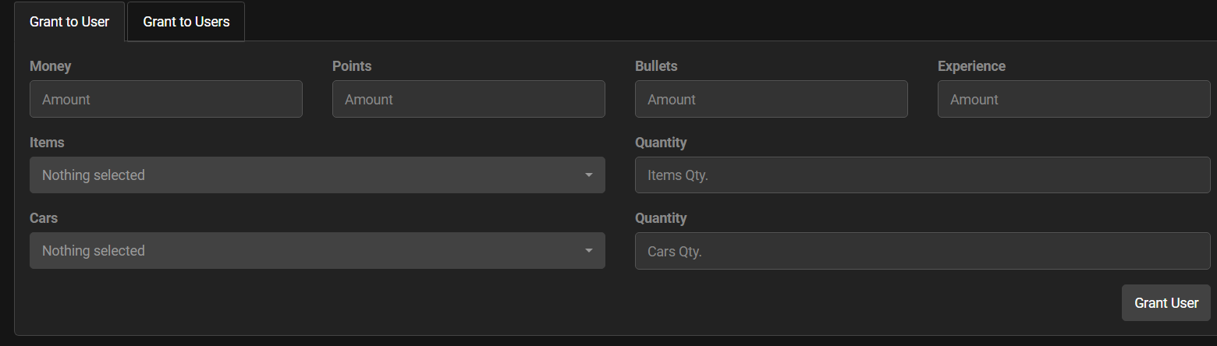Click the Points field label

[x=352, y=66]
